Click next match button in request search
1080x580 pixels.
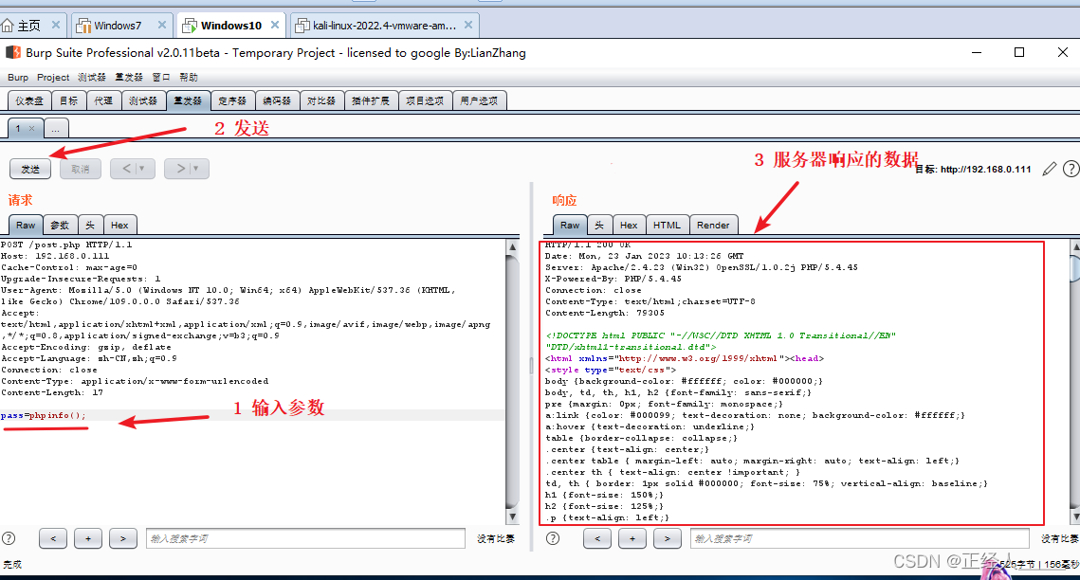[122, 538]
